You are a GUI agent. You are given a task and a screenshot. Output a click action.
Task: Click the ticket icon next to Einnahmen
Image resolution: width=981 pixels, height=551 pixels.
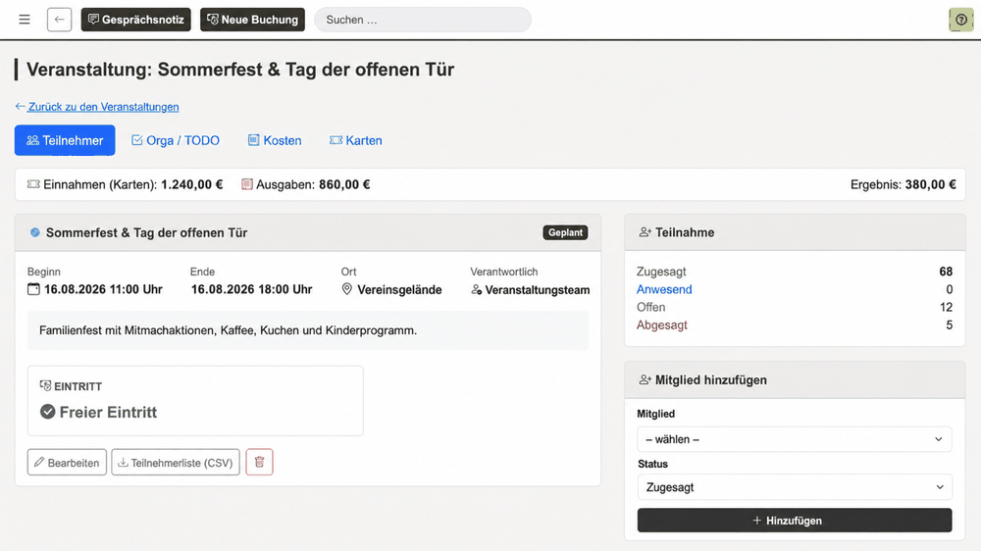point(33,184)
